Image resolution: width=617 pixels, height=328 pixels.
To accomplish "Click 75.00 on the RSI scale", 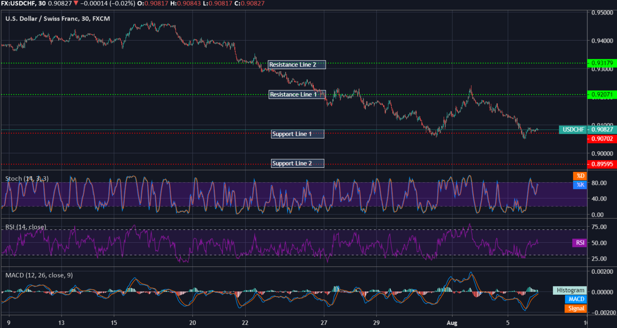I will tap(599, 227).
